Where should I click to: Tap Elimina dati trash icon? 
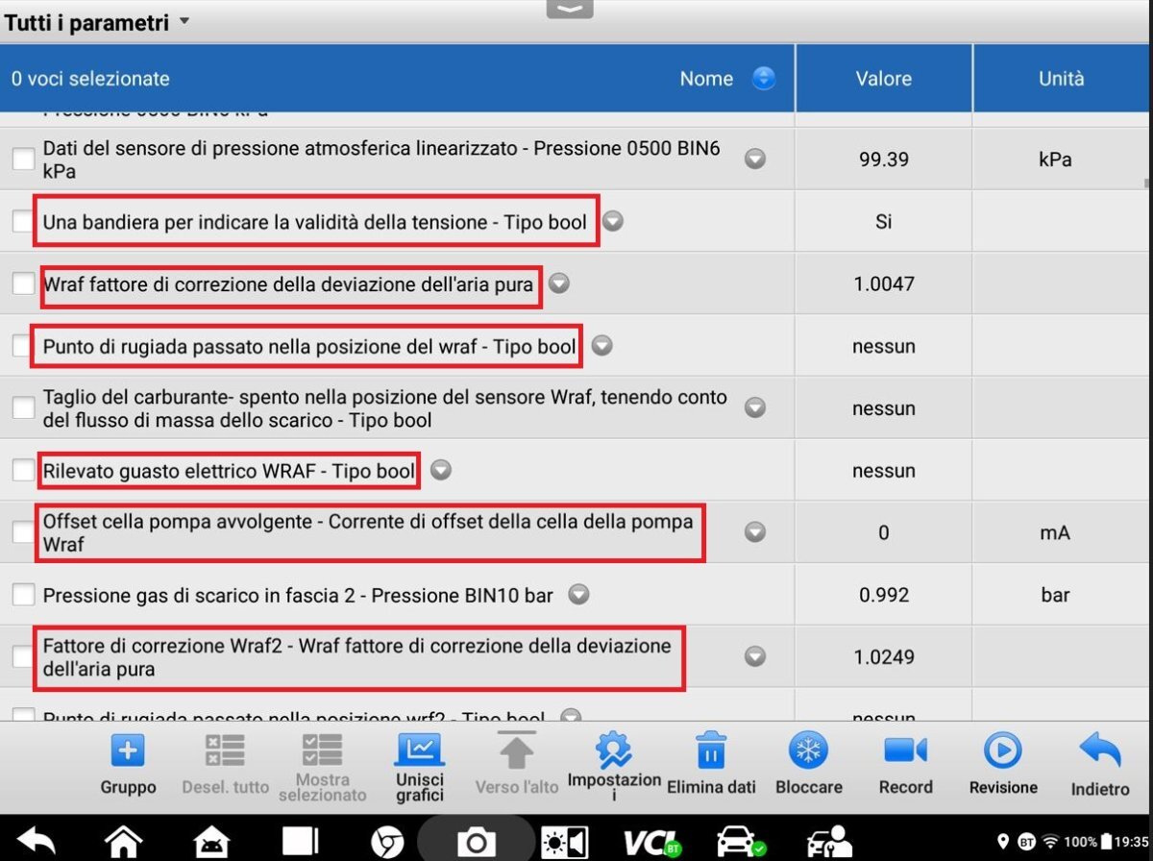coord(711,764)
